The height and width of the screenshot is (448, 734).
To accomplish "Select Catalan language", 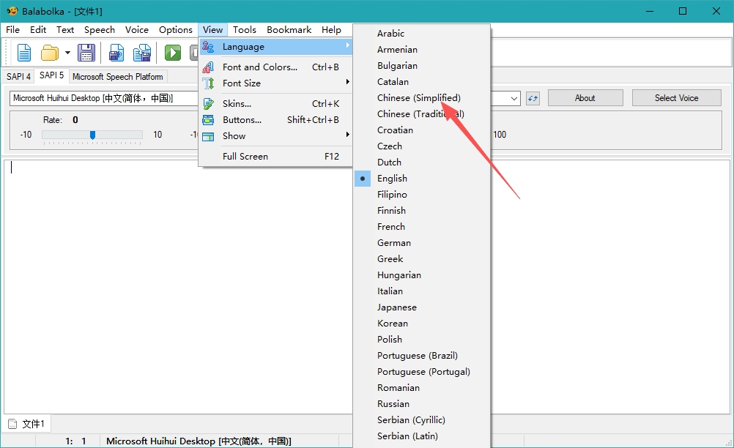I will tap(422, 82).
